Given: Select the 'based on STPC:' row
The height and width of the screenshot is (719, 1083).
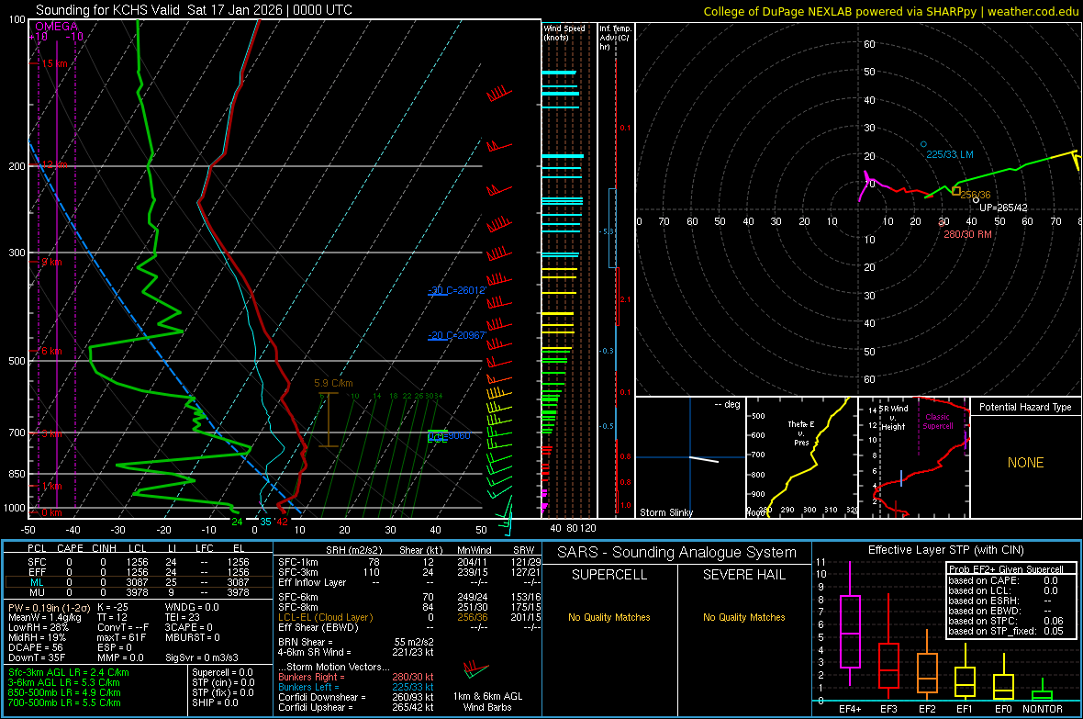Looking at the screenshot, I should coord(1006,621).
